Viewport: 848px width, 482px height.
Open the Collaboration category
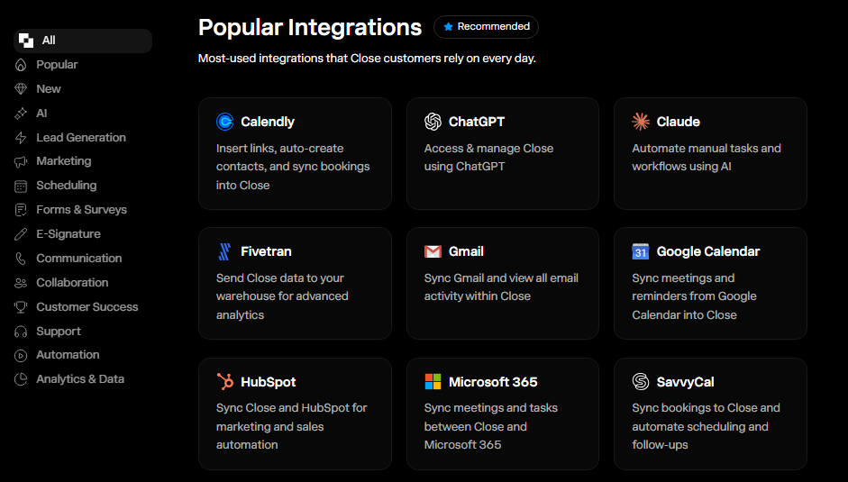[x=72, y=283]
